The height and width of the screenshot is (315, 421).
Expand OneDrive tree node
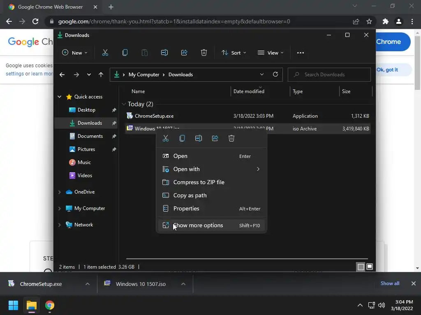[x=59, y=192]
